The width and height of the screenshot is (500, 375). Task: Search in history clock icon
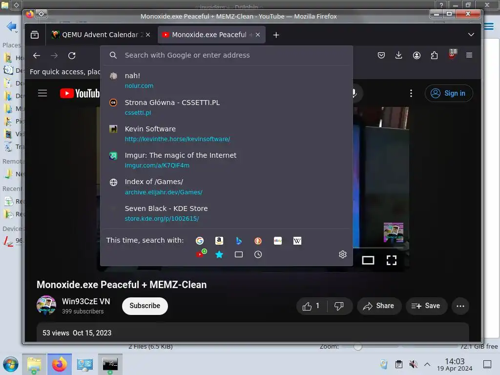tap(258, 254)
